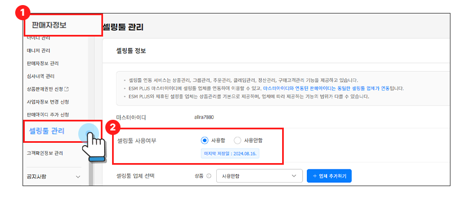Click the dropdown arrow in 셀링툴 업체 선택
This screenshot has height=203, width=473.
tap(294, 176)
